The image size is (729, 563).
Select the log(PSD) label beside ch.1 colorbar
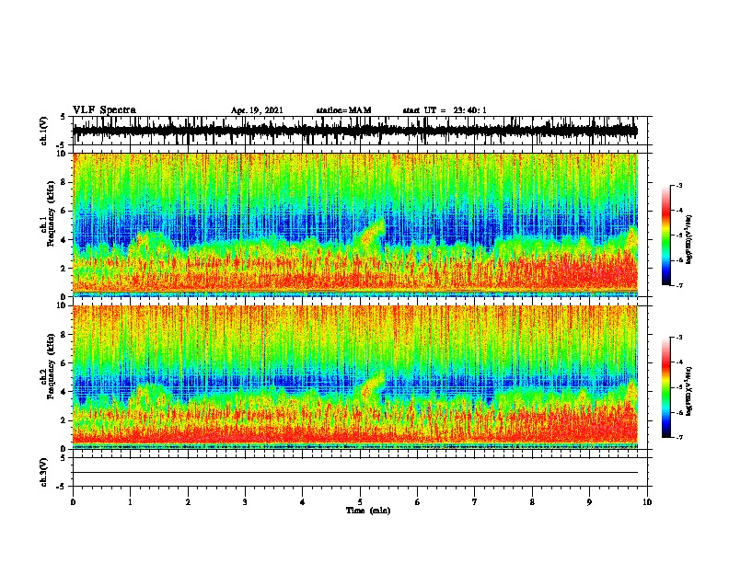click(x=688, y=239)
